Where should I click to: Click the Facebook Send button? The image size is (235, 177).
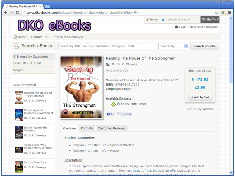(x=127, y=114)
